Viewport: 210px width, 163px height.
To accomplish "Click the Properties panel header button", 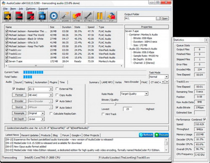I will 147,27.
